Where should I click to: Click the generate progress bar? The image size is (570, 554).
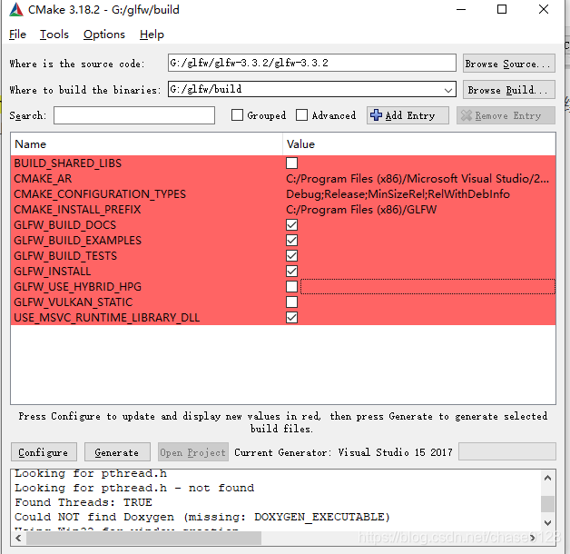coord(507,451)
